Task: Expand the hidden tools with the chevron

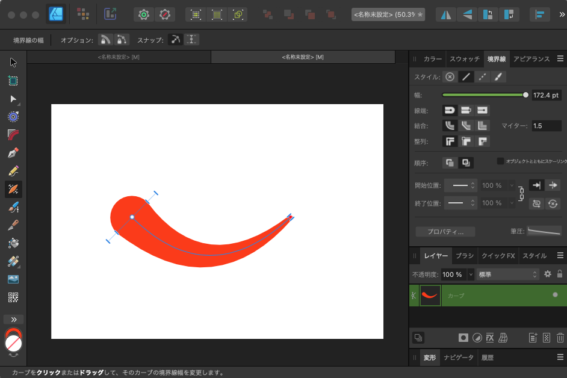Action: point(13,318)
